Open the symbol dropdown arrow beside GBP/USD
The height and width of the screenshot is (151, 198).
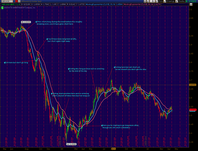tap(14, 1)
